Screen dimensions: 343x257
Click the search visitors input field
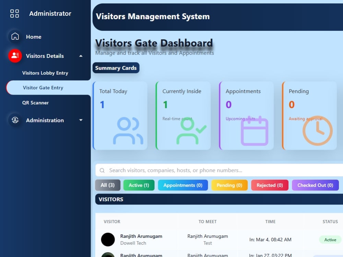pyautogui.click(x=219, y=170)
